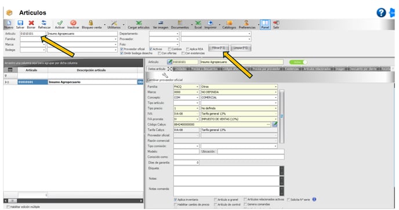Click the Nuevo toolbar icon
399x210 pixels.
click(x=9, y=23)
